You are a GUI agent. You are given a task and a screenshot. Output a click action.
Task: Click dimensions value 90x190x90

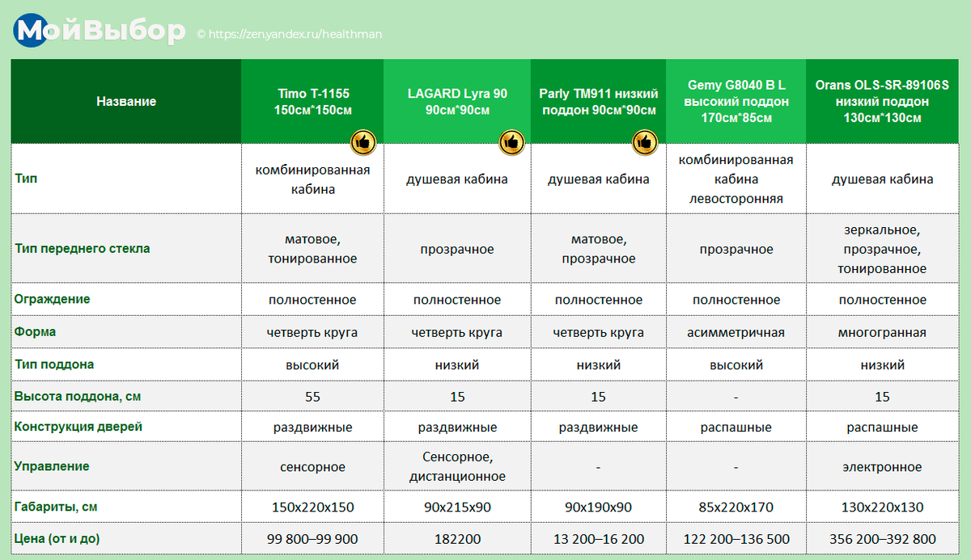click(x=599, y=507)
